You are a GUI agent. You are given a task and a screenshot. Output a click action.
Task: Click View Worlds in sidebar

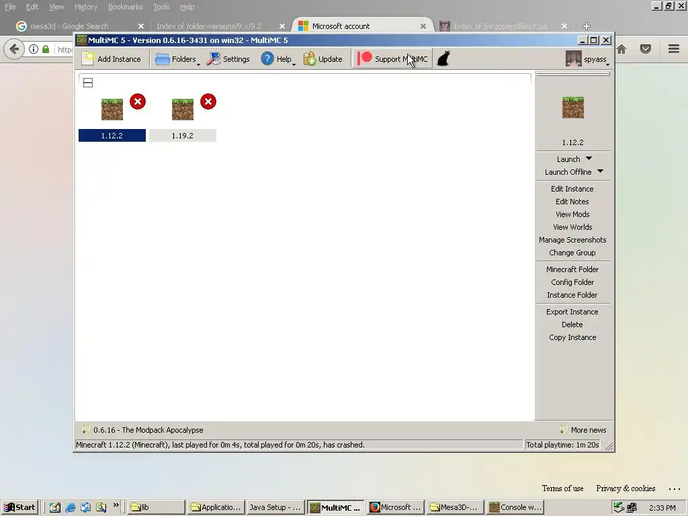(x=572, y=227)
